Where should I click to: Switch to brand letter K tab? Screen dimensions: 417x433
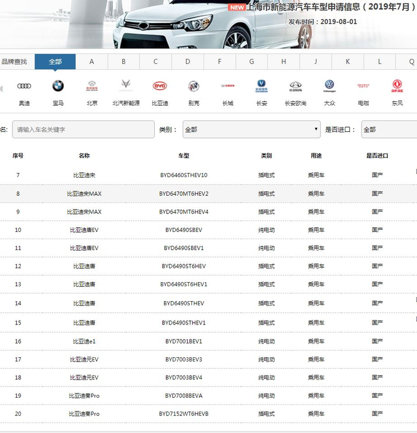pos(347,61)
